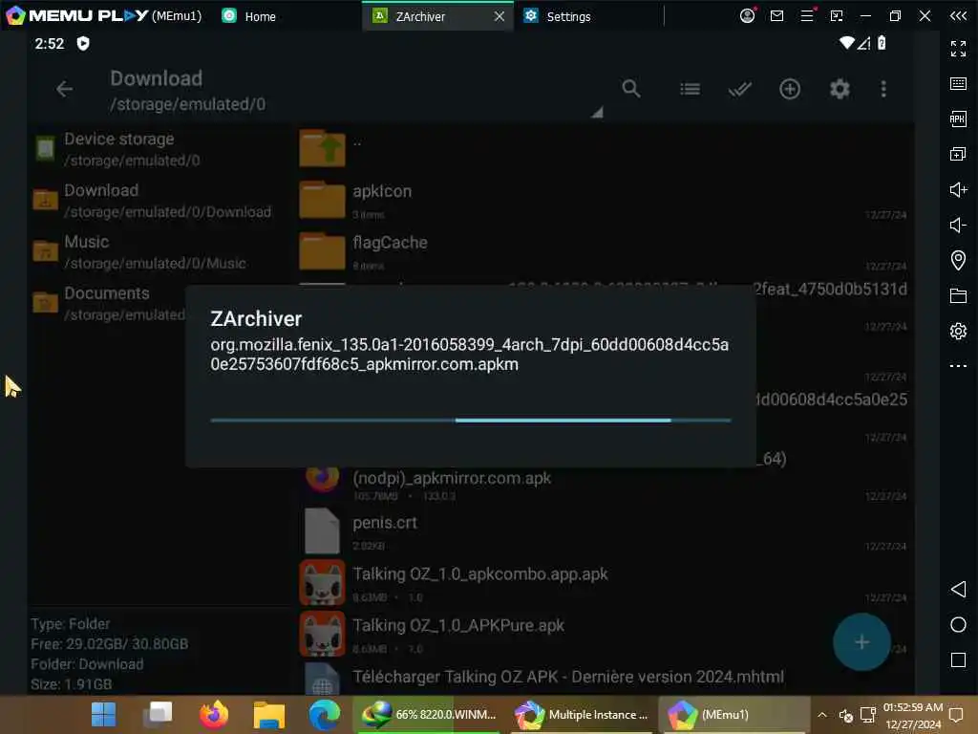This screenshot has height=734, width=978.
Task: Install APK via MEmu sidebar icon
Action: pyautogui.click(x=958, y=119)
